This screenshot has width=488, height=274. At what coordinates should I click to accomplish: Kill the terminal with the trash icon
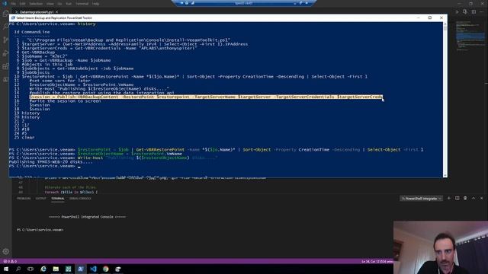click(465, 198)
